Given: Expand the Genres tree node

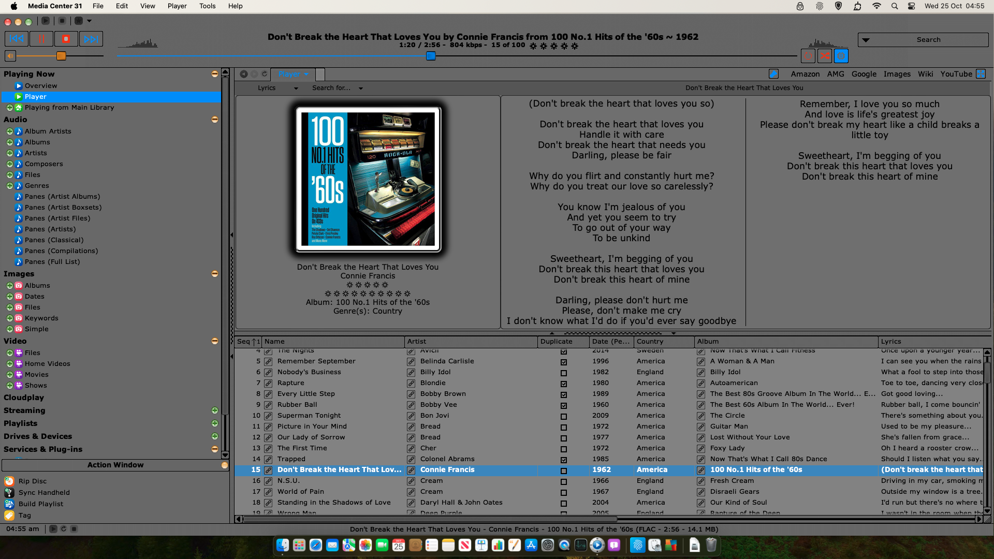Looking at the screenshot, I should (9, 186).
